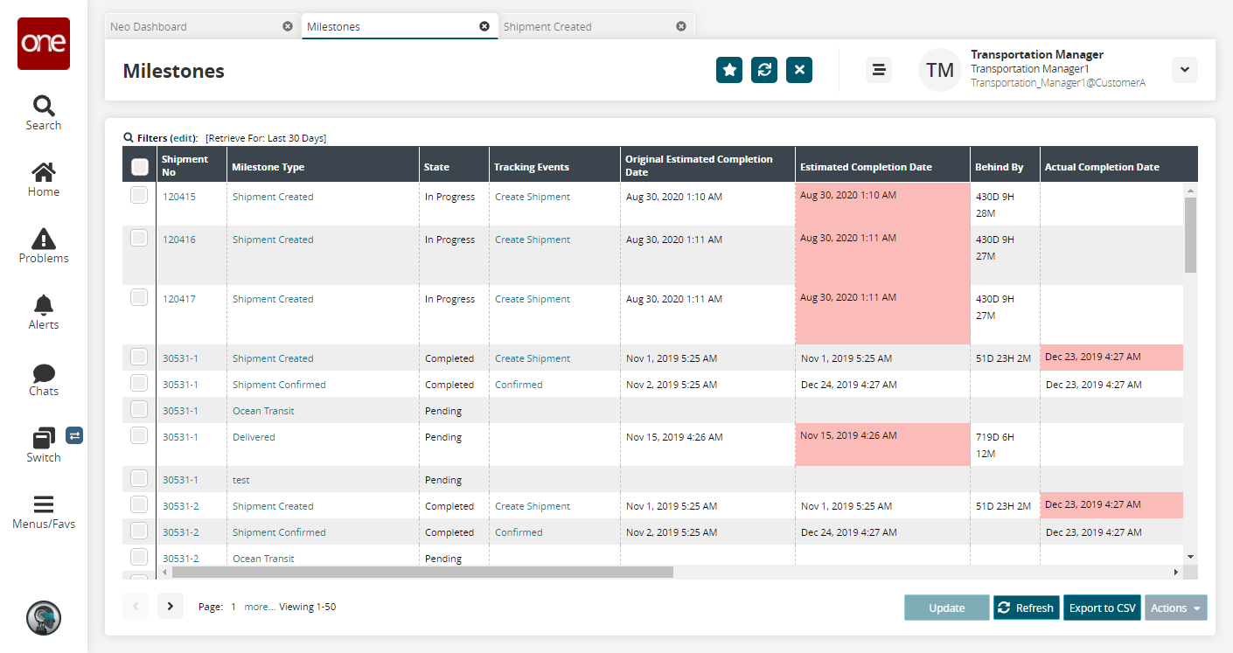Check the row for shipment 120417
The height and width of the screenshot is (653, 1233).
139,298
